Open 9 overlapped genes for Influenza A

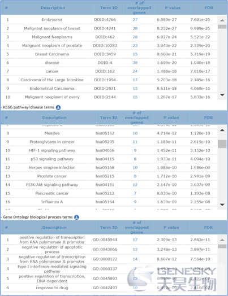coord(135,202)
